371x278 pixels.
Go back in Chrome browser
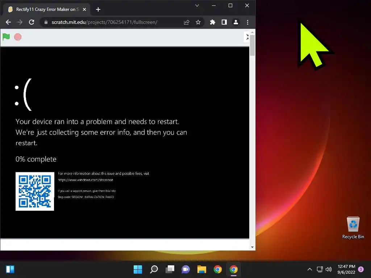pyautogui.click(x=8, y=22)
